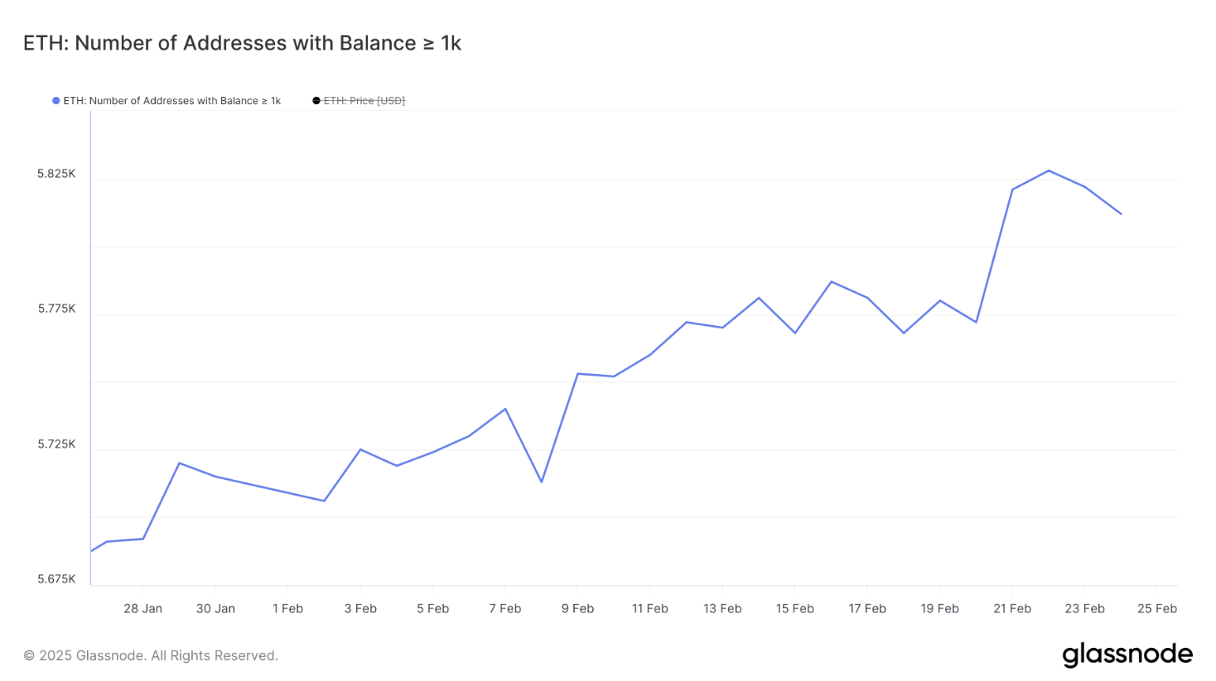Hide the Number of Addresses legend series
The image size is (1216, 681).
point(171,101)
